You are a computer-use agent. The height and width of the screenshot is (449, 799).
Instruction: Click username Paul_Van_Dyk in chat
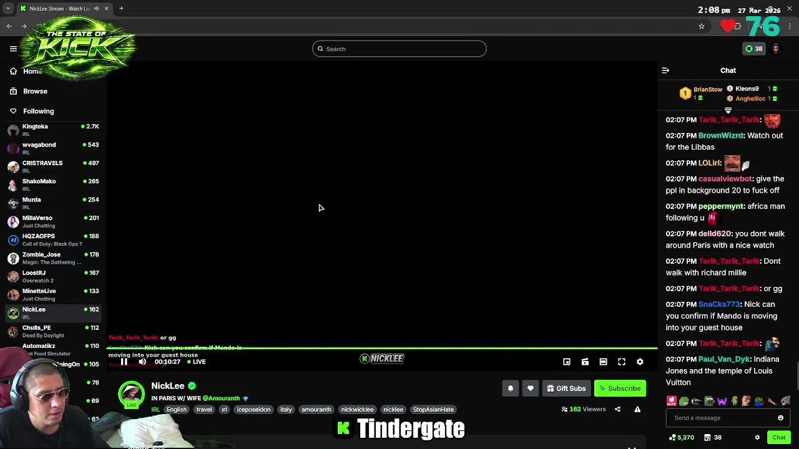(724, 359)
